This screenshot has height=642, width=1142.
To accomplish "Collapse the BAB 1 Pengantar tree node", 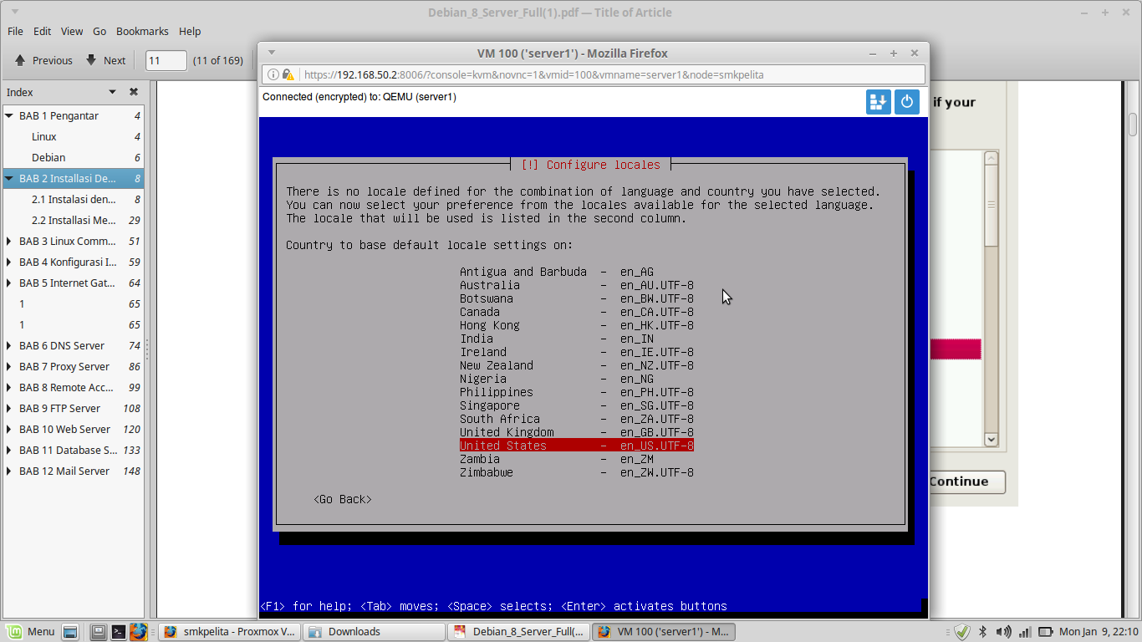I will (x=9, y=115).
